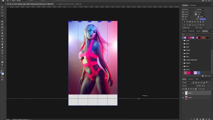Switch to the Untitled-1 document tab
This screenshot has width=213, height=120.
(70, 4)
